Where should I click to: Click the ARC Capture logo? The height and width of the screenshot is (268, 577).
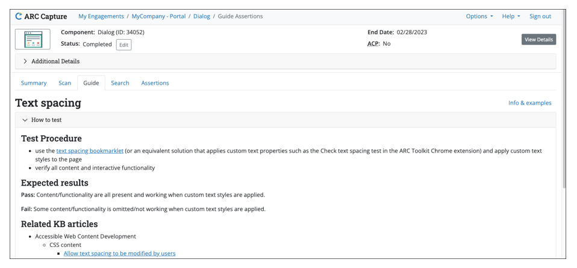pyautogui.click(x=41, y=16)
